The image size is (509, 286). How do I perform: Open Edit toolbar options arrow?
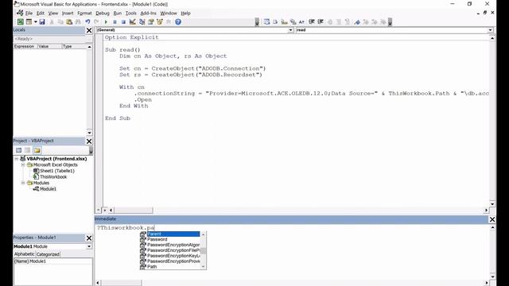tap(390, 22)
